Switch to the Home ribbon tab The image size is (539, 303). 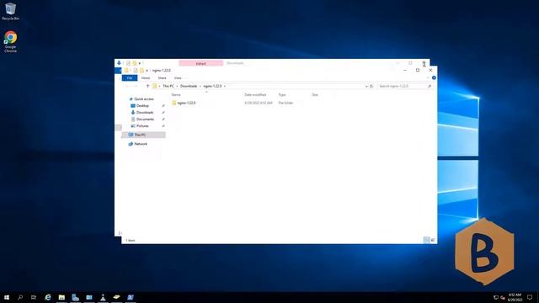(146, 78)
